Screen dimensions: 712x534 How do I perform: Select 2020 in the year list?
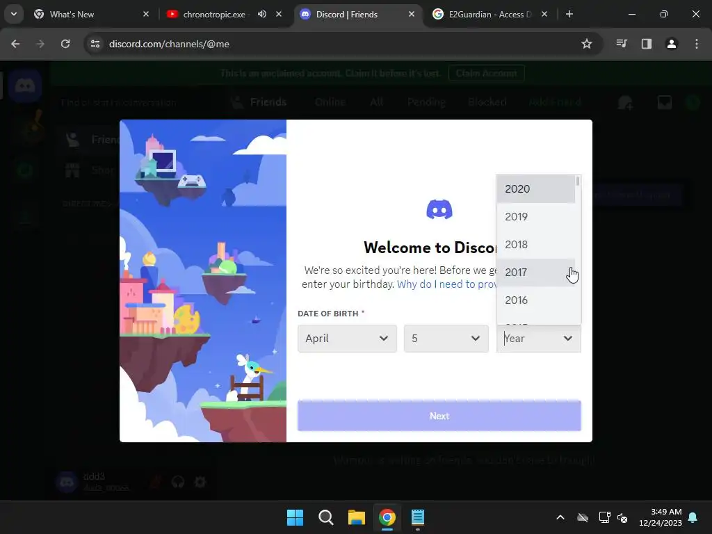pos(536,189)
